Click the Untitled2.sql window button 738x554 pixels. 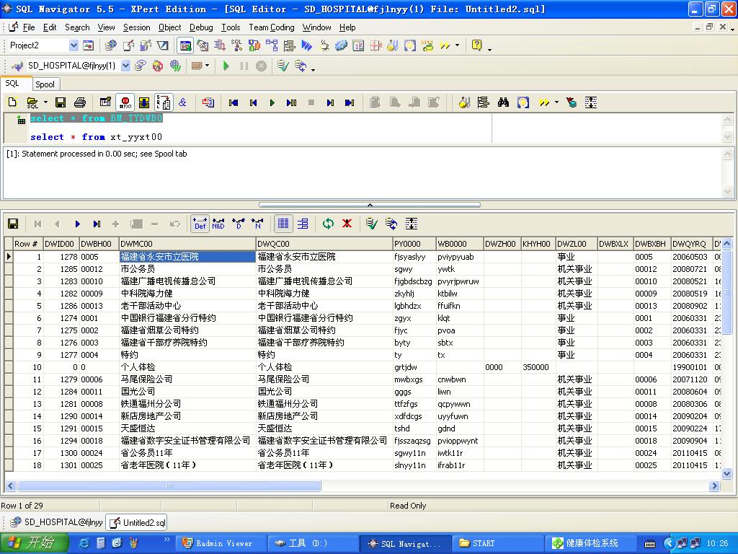point(137,522)
